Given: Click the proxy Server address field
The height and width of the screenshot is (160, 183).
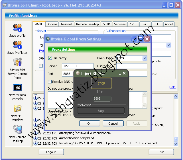Looking at the screenshot, I should coord(78,66).
